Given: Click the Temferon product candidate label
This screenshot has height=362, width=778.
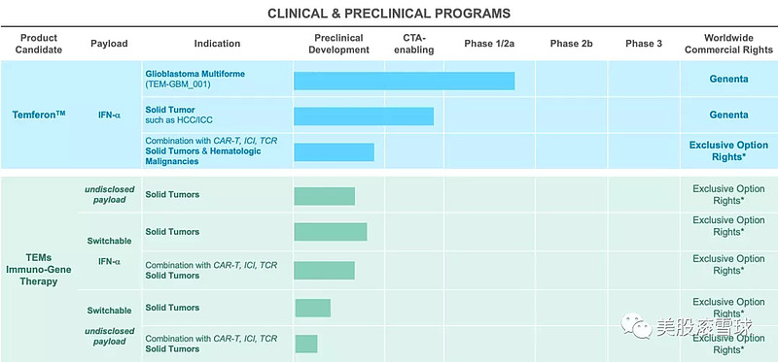Looking at the screenshot, I should [x=39, y=115].
